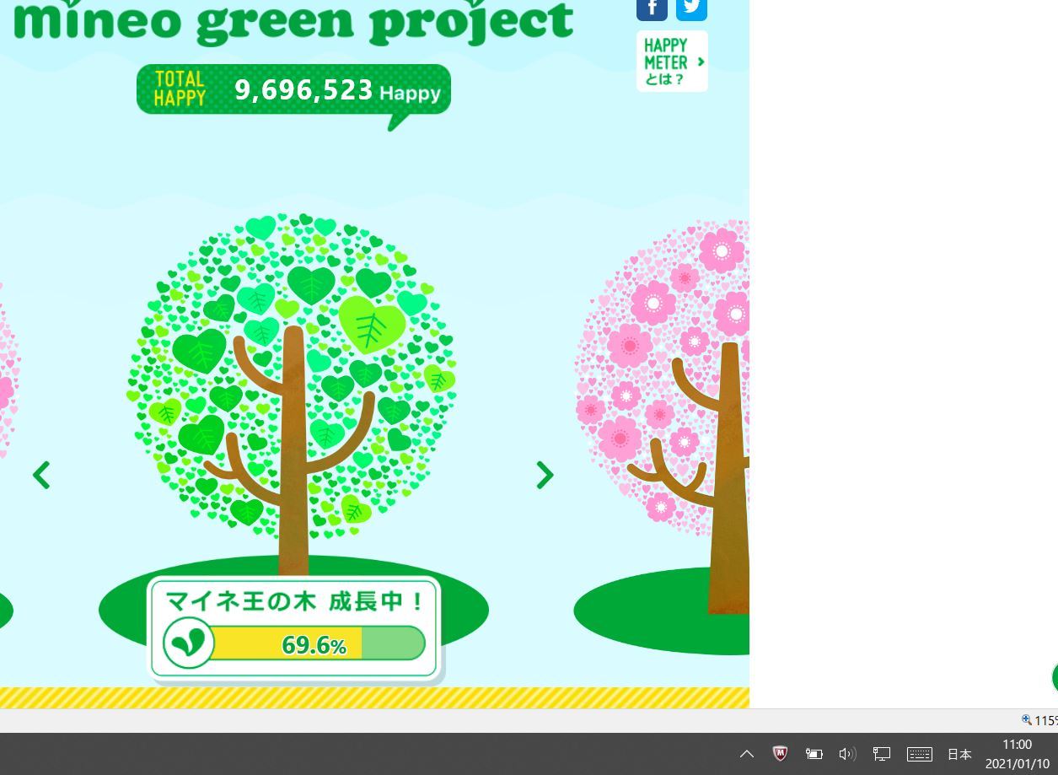Image resolution: width=1058 pixels, height=775 pixels.
Task: Select the green heart-leaf tree in the center
Action: click(292, 379)
